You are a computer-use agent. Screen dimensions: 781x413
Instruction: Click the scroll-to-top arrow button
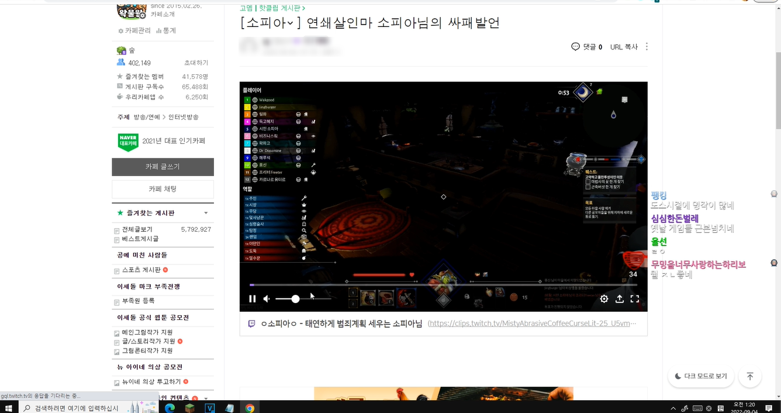pos(750,376)
